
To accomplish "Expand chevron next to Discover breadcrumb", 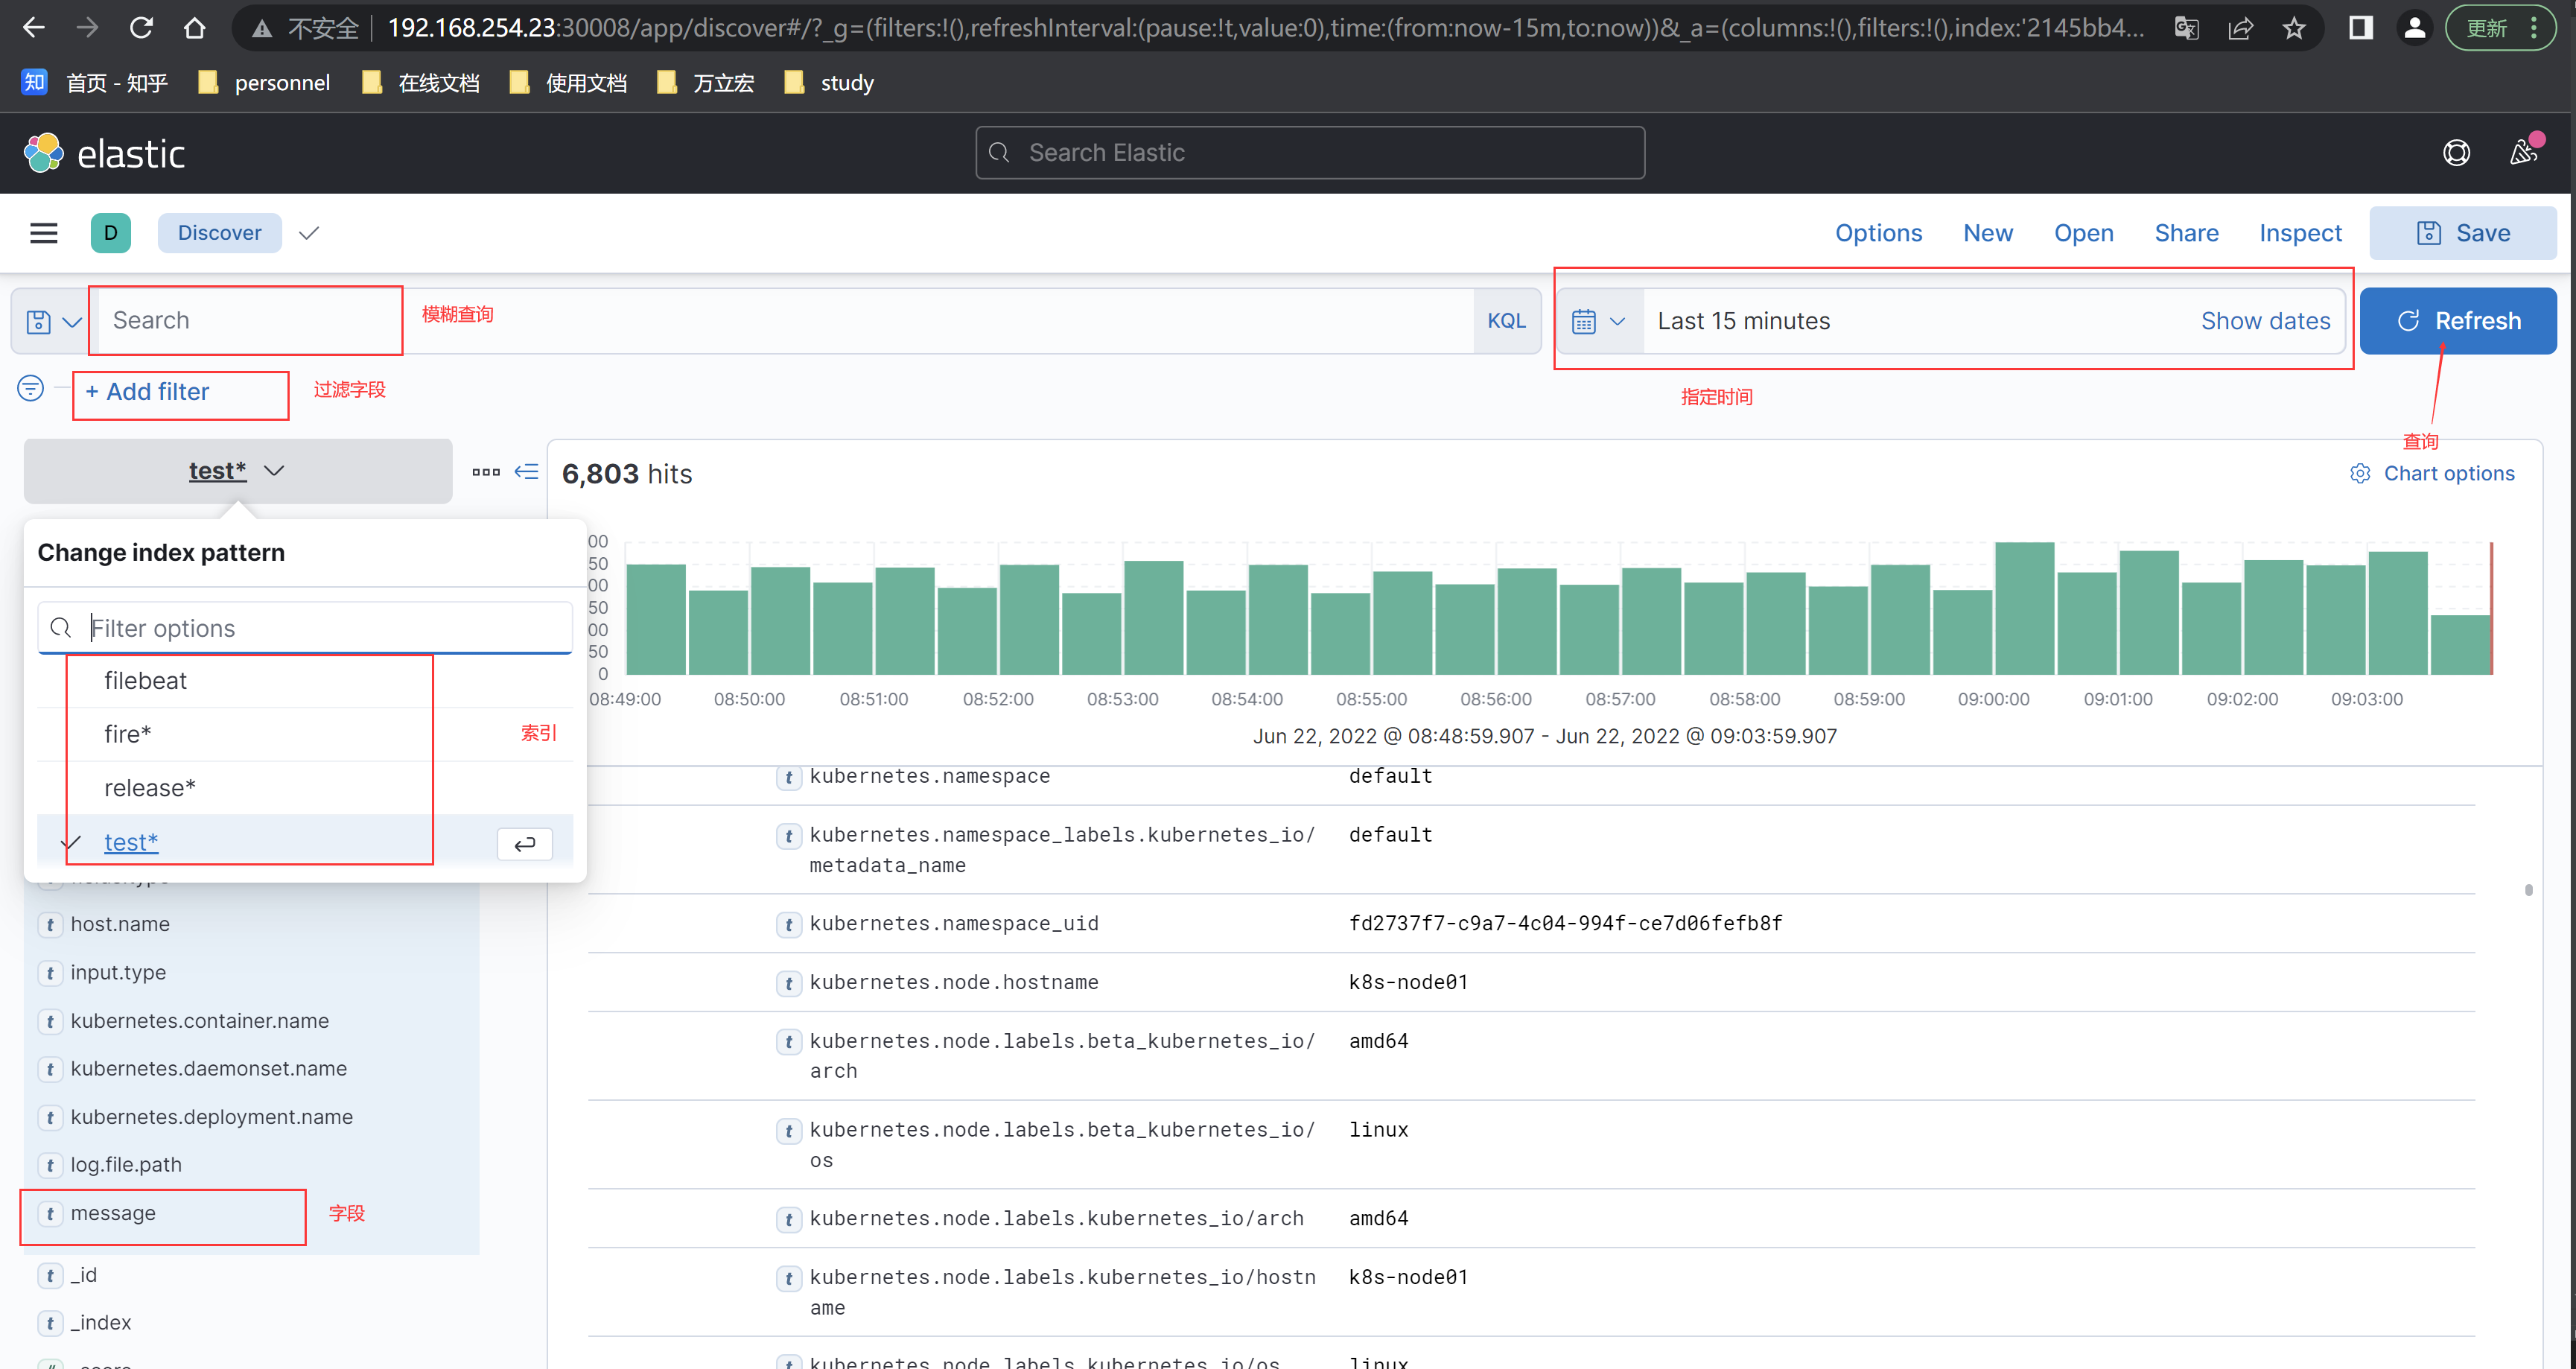I will pos(309,233).
